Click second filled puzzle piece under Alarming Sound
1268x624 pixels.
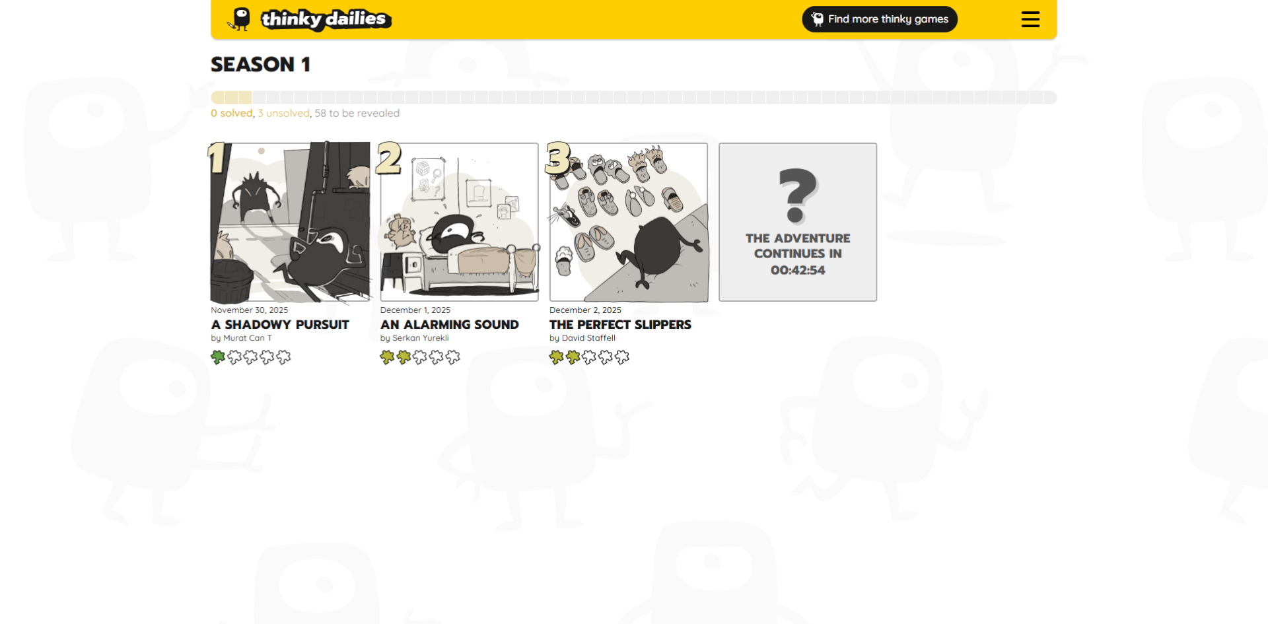tap(404, 357)
